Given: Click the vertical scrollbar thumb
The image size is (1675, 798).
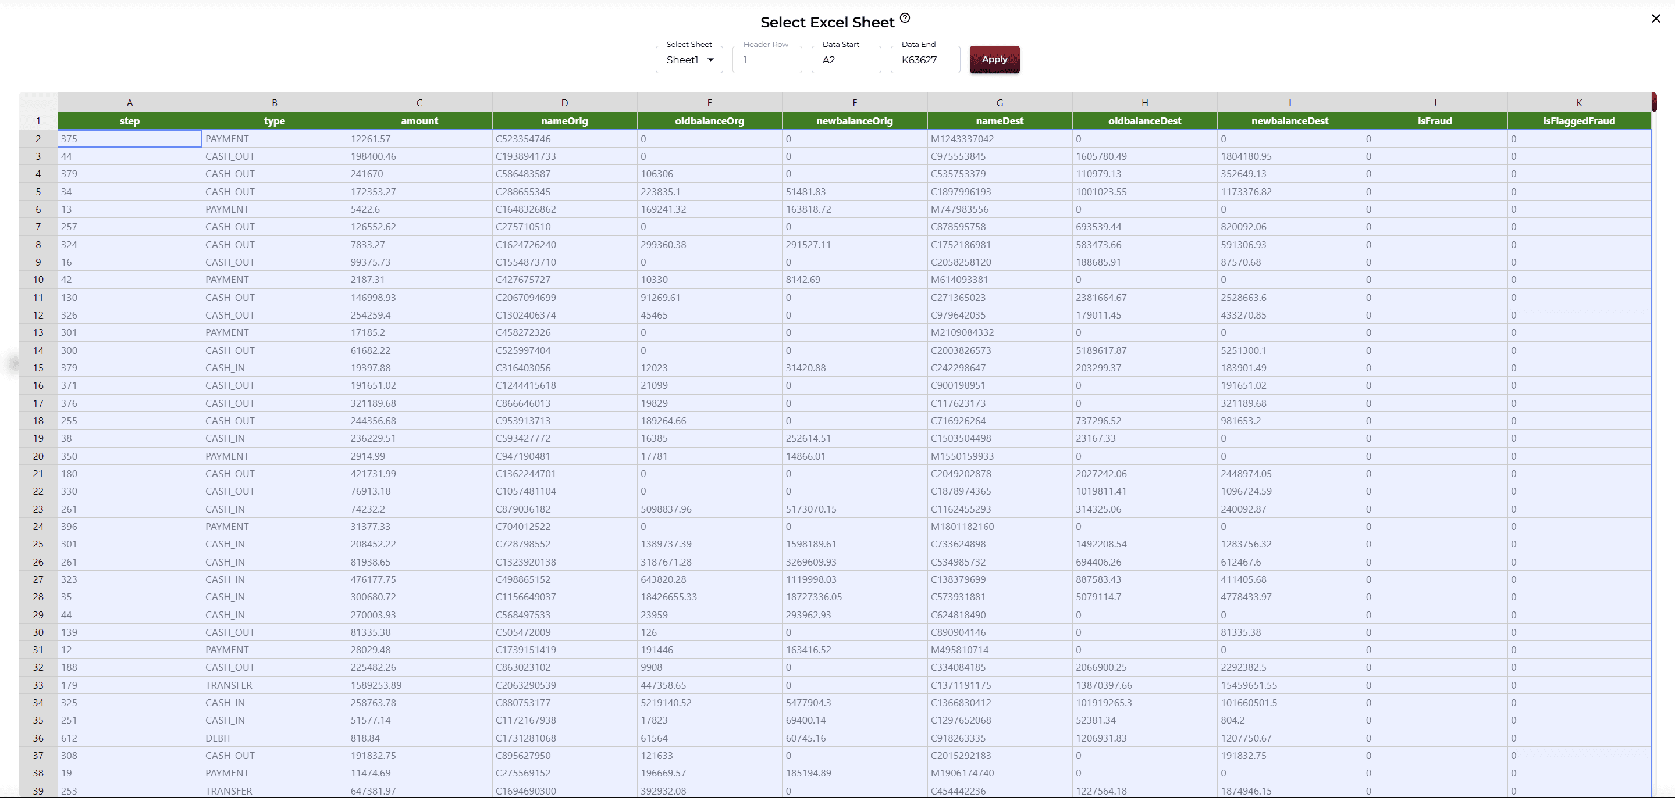Looking at the screenshot, I should (x=1653, y=102).
